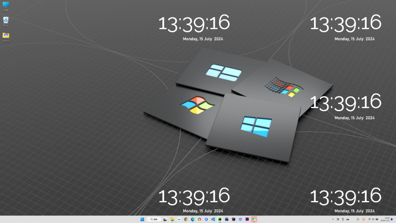Open the Wi-Fi network tray icon
396x223 pixels.
tap(370, 219)
